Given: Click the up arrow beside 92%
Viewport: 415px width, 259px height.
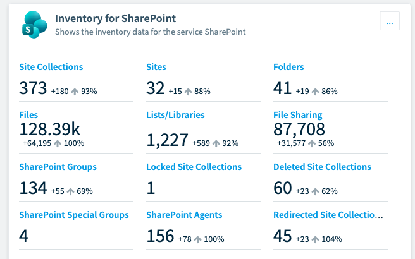Looking at the screenshot, I should point(216,143).
